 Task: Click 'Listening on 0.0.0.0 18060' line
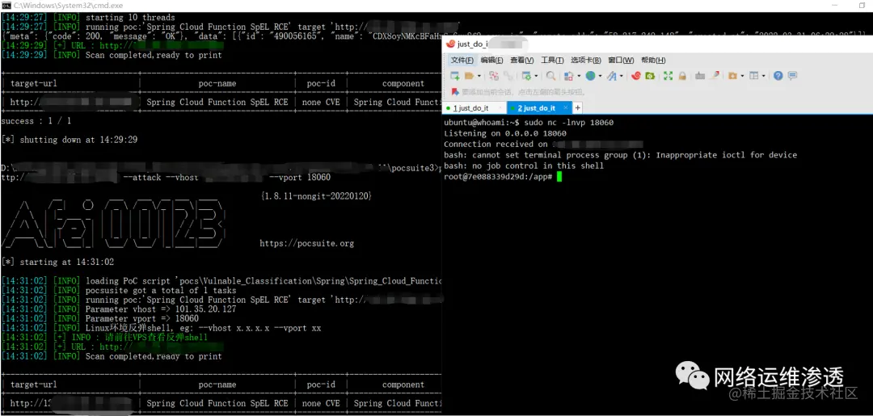click(x=505, y=133)
